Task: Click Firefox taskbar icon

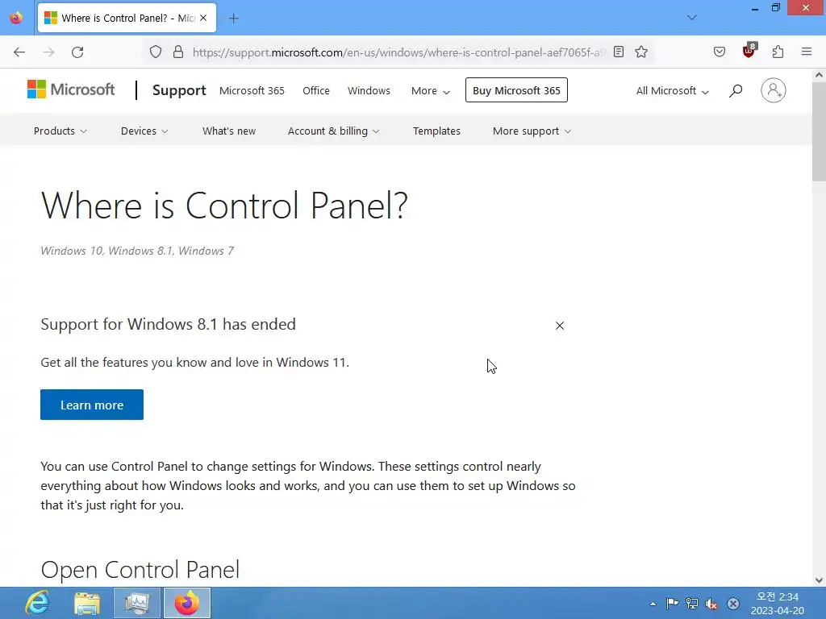Action: (x=187, y=603)
